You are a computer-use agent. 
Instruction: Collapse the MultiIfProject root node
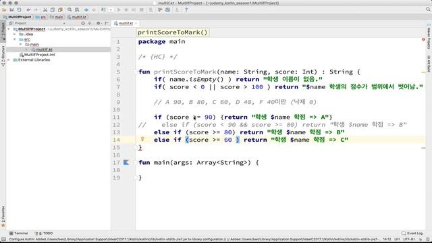coord(9,29)
